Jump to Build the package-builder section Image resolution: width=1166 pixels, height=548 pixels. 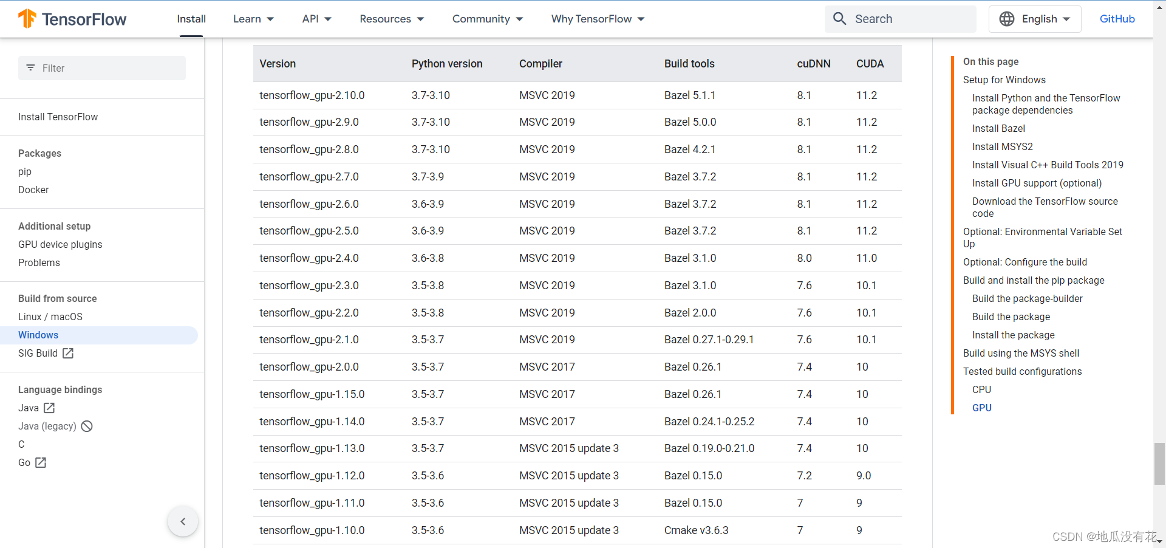point(1028,298)
